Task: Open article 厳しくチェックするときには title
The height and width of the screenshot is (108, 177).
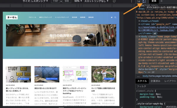Action: (x=17, y=89)
